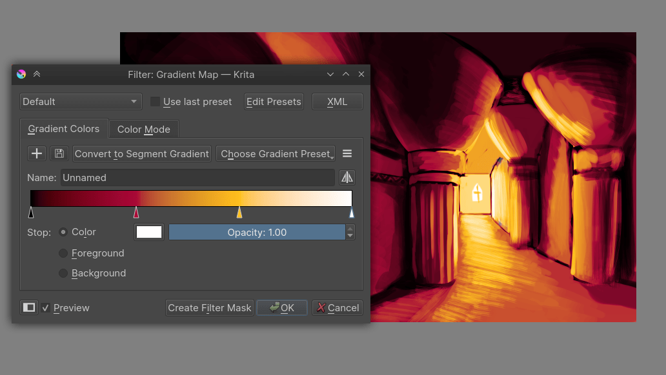Click the Convert to Segment Gradient button

[141, 153]
